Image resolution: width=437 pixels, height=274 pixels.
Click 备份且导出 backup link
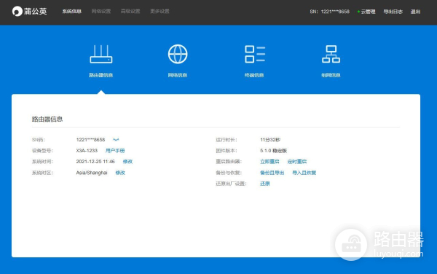click(272, 173)
